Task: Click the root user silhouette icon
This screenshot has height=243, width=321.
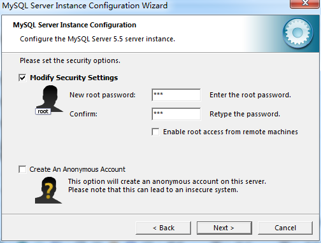Action: pyautogui.click(x=50, y=99)
